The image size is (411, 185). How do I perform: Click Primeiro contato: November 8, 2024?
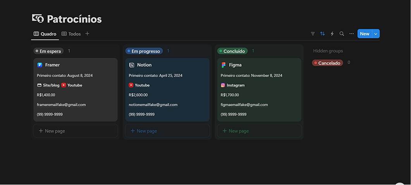pyautogui.click(x=251, y=75)
